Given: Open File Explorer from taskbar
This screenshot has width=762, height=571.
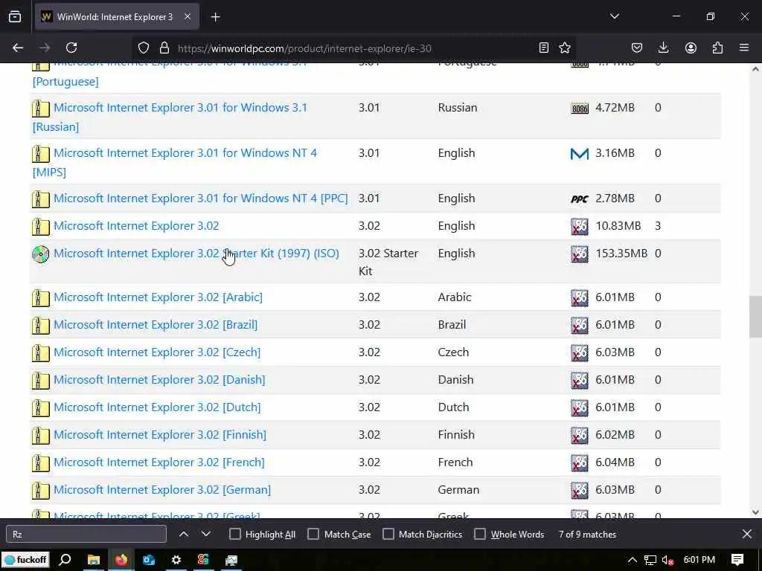Looking at the screenshot, I should [93, 560].
